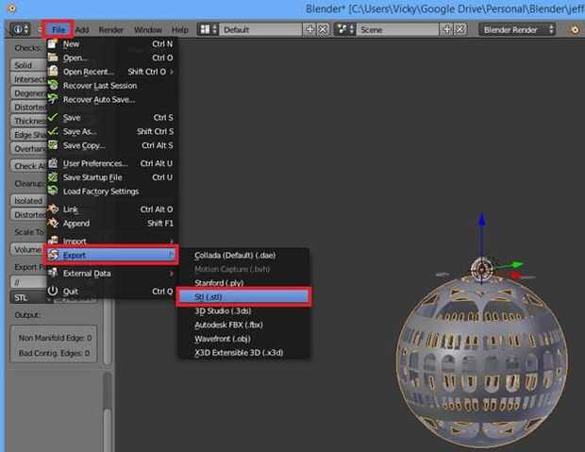Click the Overhang check button
585x452 pixels.
(28, 148)
